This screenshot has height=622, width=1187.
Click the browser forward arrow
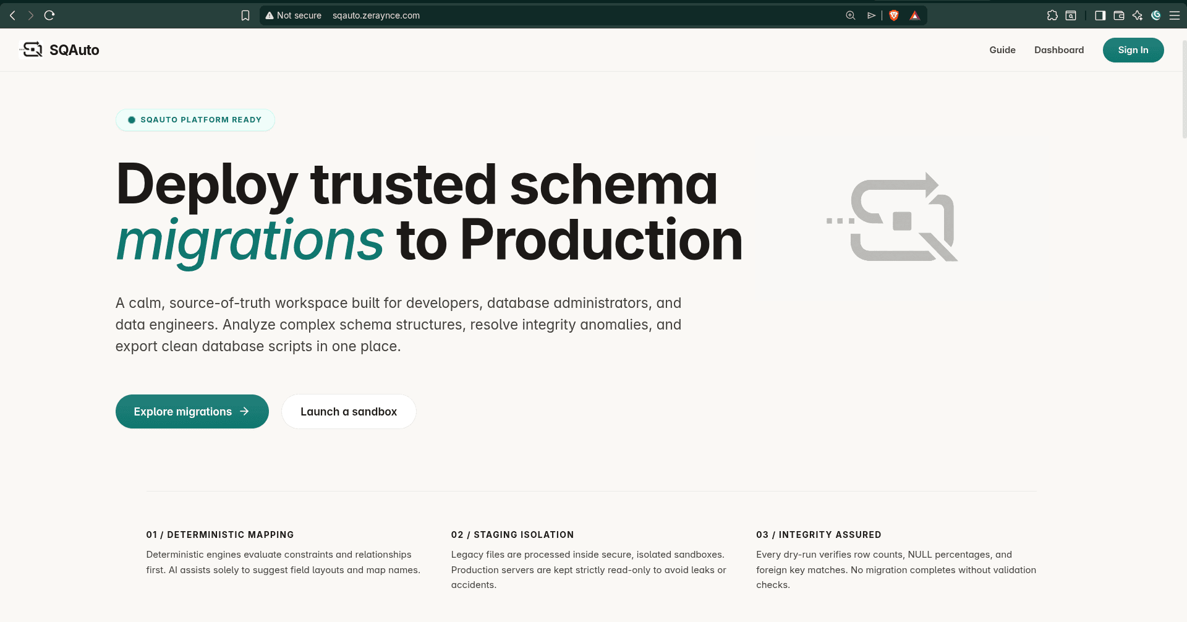(31, 15)
